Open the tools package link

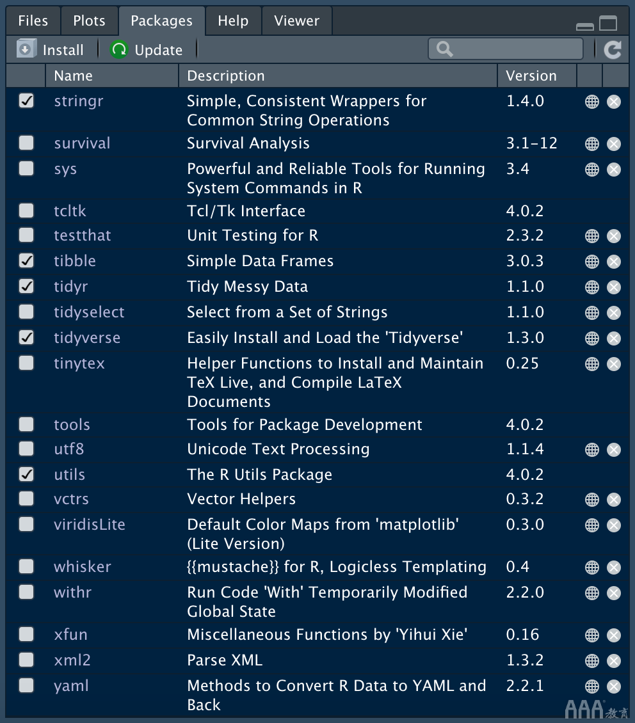(72, 425)
